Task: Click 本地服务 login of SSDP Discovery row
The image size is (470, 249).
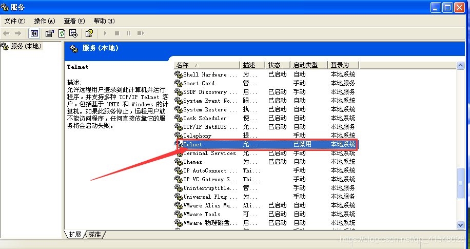Action: coord(343,92)
